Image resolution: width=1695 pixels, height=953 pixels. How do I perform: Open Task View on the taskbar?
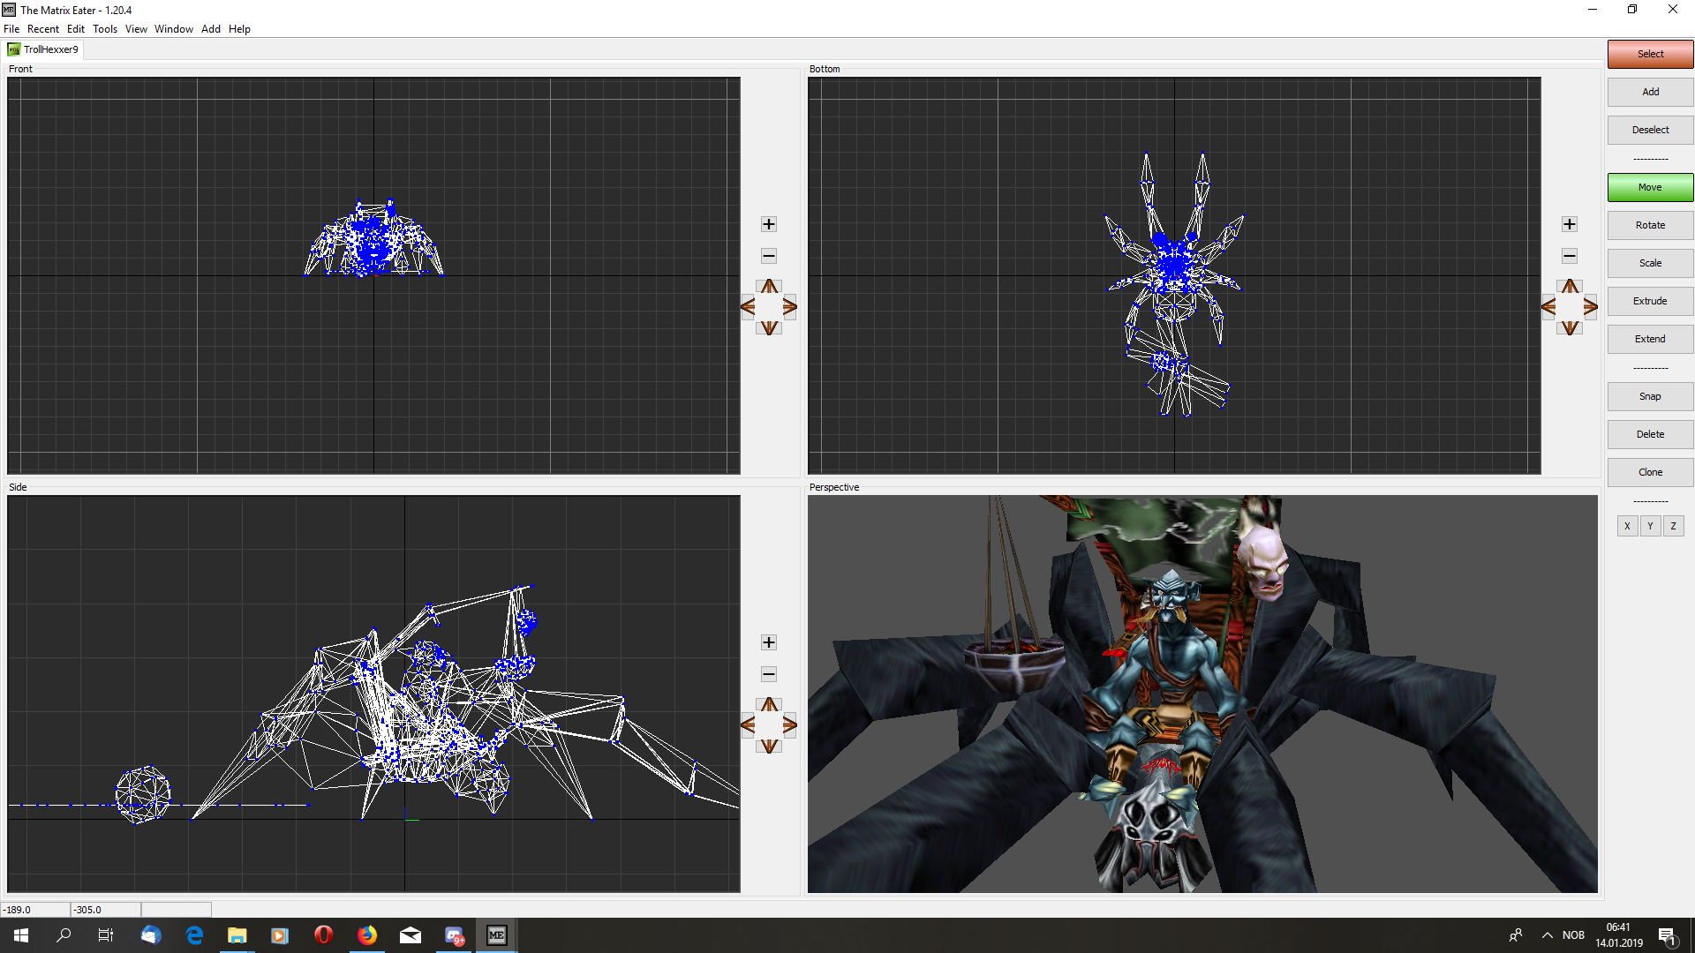click(x=106, y=935)
